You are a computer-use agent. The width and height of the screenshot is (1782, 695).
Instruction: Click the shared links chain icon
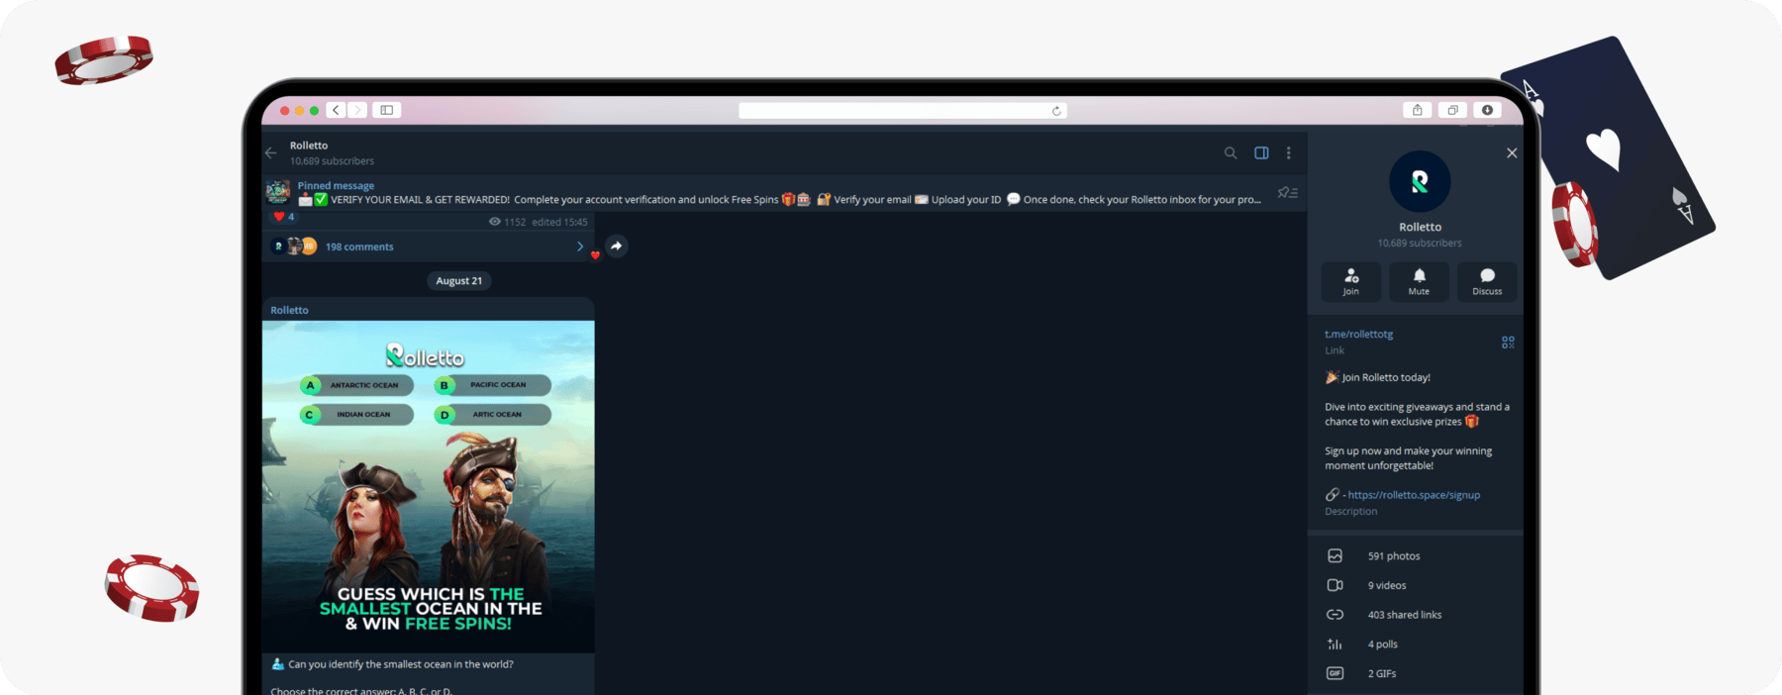click(x=1335, y=615)
